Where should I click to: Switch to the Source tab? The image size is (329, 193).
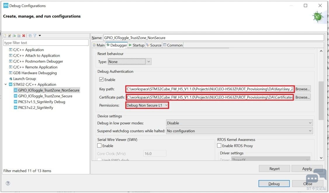point(154,45)
